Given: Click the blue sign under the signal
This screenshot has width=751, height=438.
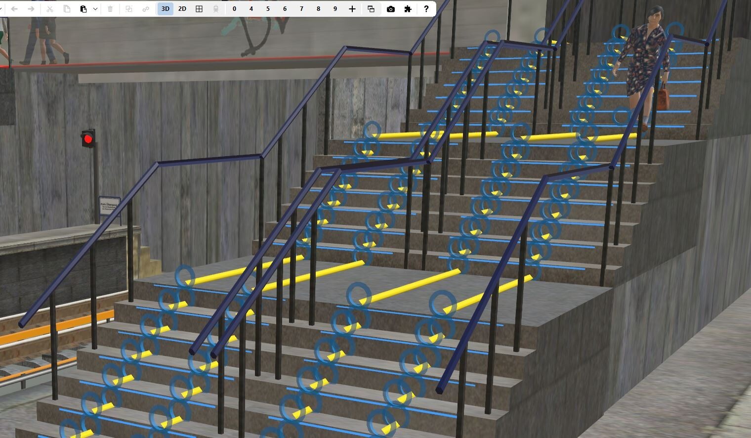Looking at the screenshot, I should tap(109, 206).
